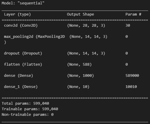
Task: Click the dense output shape (None, 1000)
Action: coord(80,76)
